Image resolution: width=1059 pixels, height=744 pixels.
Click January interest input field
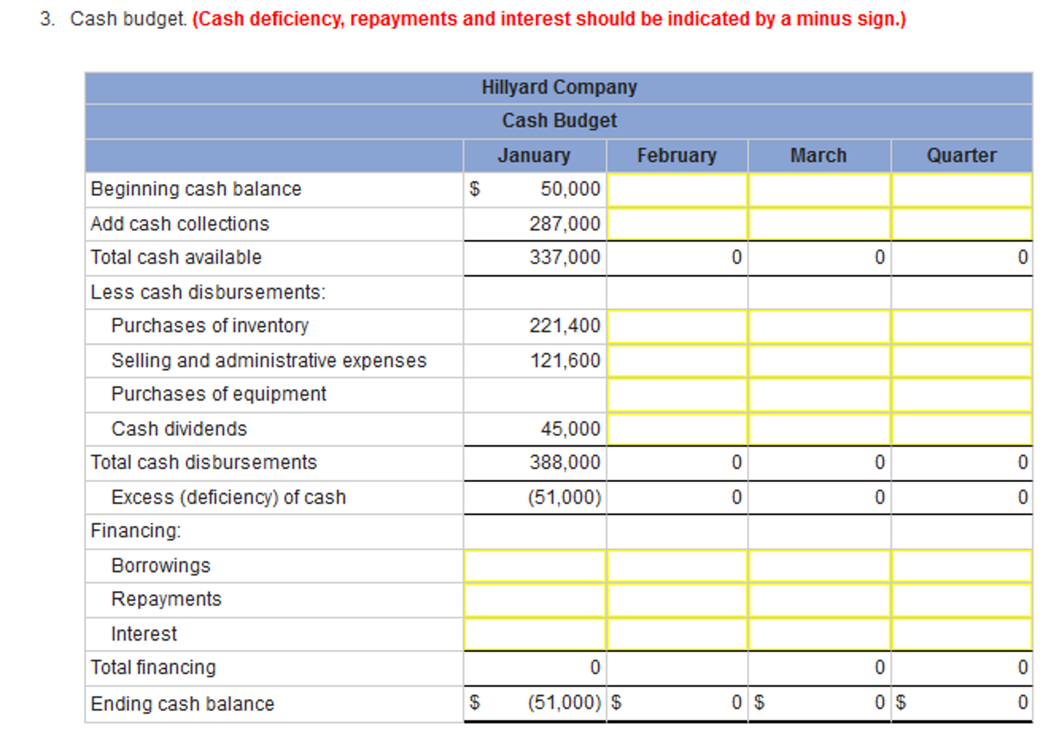click(x=535, y=634)
